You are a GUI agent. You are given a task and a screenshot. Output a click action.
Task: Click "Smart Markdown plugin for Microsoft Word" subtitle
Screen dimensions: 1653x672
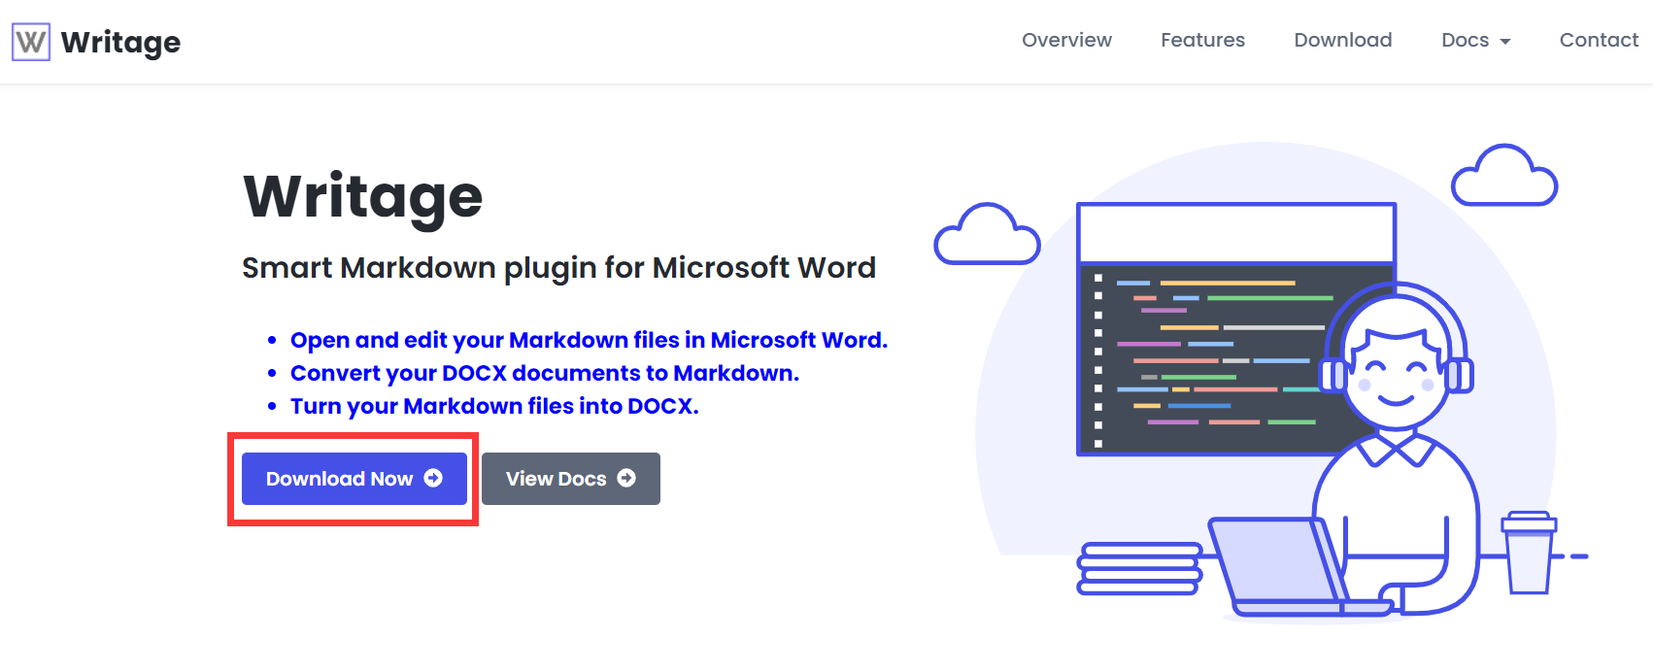[558, 267]
